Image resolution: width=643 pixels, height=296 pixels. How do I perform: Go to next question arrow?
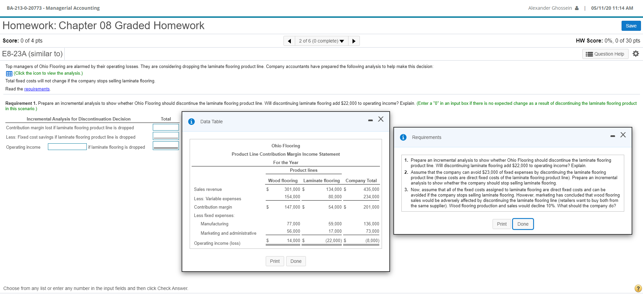[x=354, y=41]
